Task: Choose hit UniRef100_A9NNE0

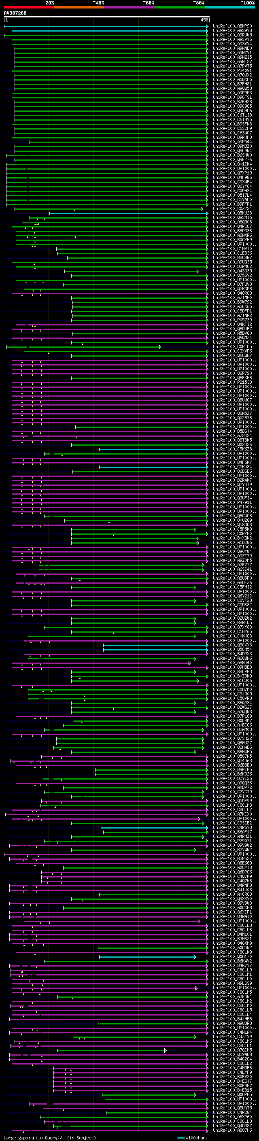Action: point(232,48)
